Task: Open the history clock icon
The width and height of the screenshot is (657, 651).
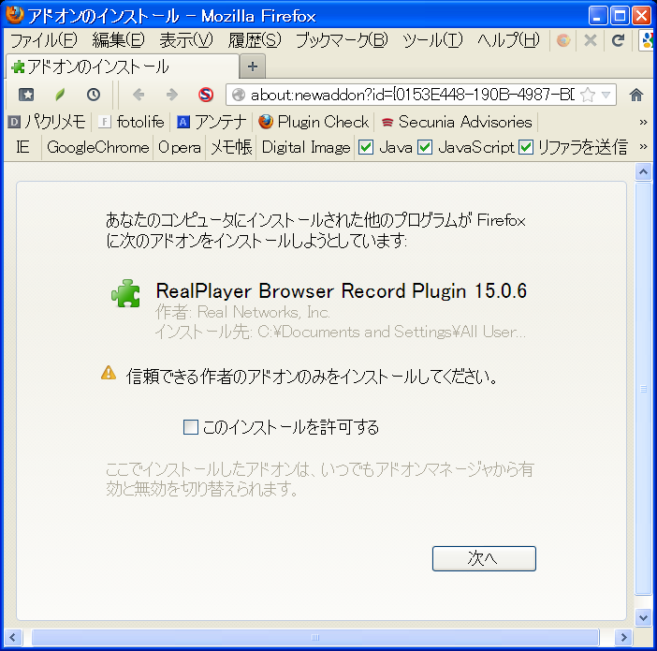Action: click(94, 95)
